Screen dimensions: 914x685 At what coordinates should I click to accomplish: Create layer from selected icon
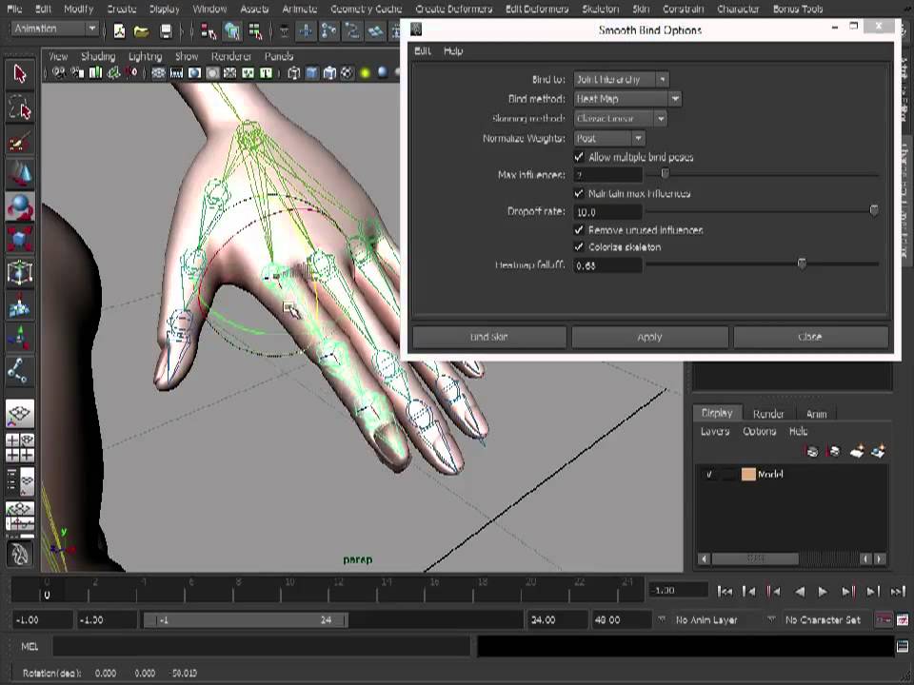[879, 451]
